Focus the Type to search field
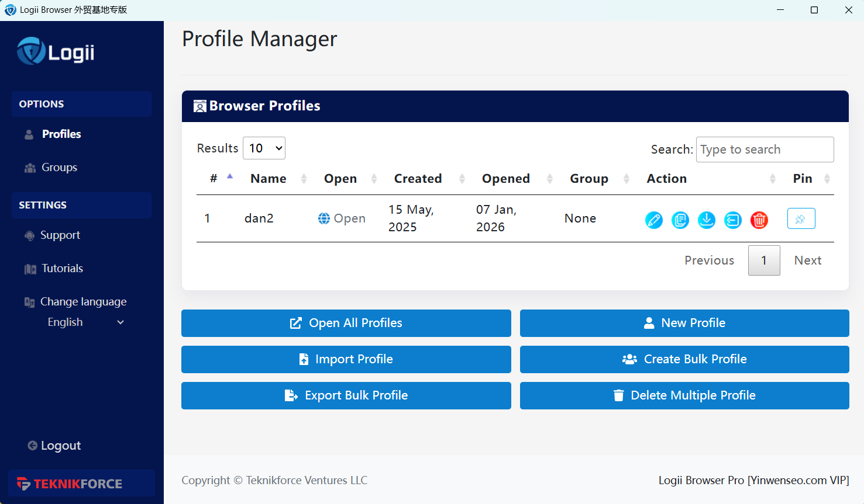 tap(764, 150)
